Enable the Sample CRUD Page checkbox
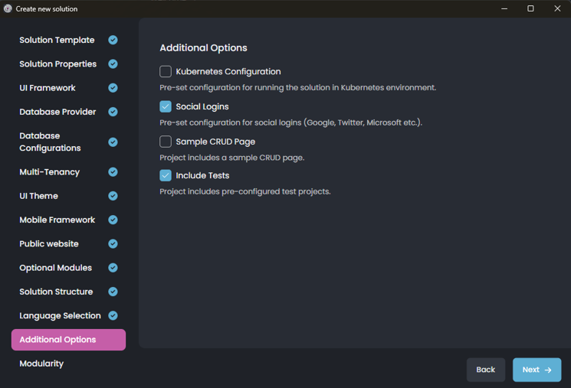Viewport: 571px width, 388px height. pos(166,142)
